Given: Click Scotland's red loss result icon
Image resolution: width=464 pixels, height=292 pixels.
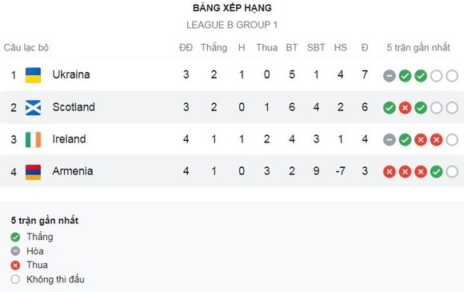Looking at the screenshot, I should click(x=405, y=108).
